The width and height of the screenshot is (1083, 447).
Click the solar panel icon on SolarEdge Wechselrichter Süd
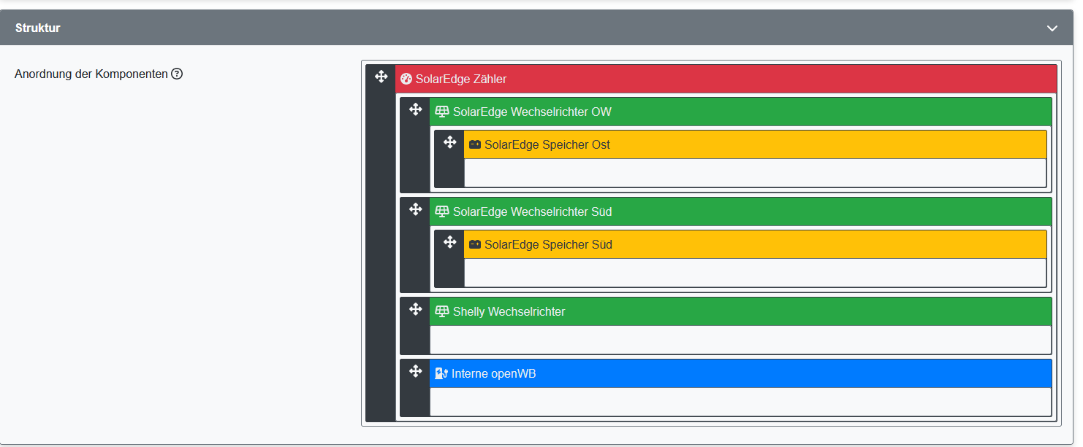441,211
